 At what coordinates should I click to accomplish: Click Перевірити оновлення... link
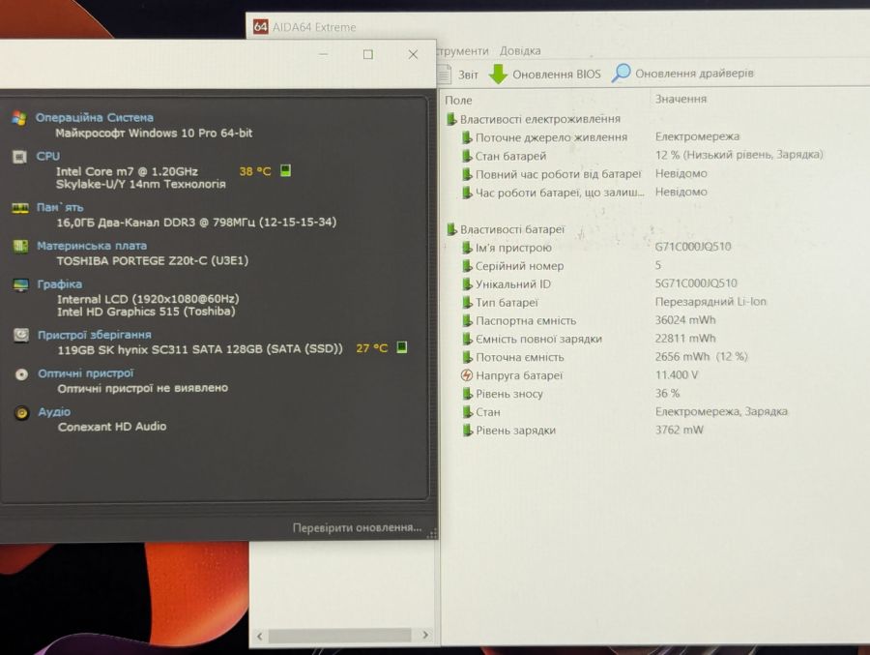click(x=357, y=527)
